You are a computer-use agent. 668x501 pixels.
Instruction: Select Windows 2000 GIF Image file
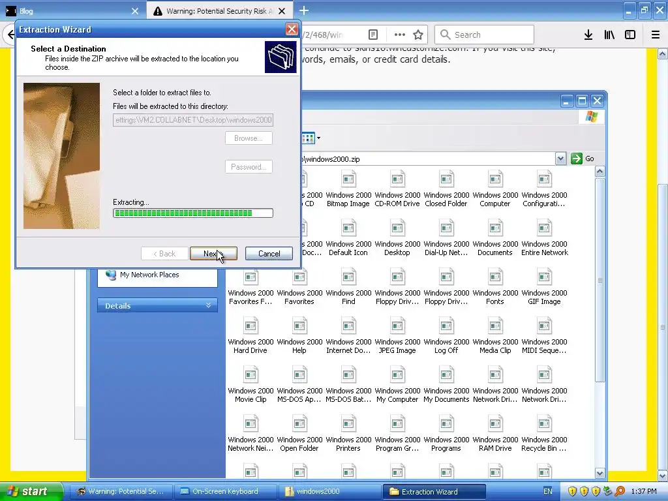544,287
